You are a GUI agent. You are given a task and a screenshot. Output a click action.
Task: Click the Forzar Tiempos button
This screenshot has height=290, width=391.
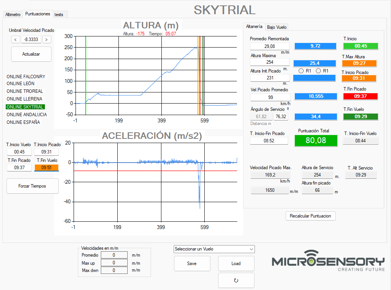tap(32, 186)
